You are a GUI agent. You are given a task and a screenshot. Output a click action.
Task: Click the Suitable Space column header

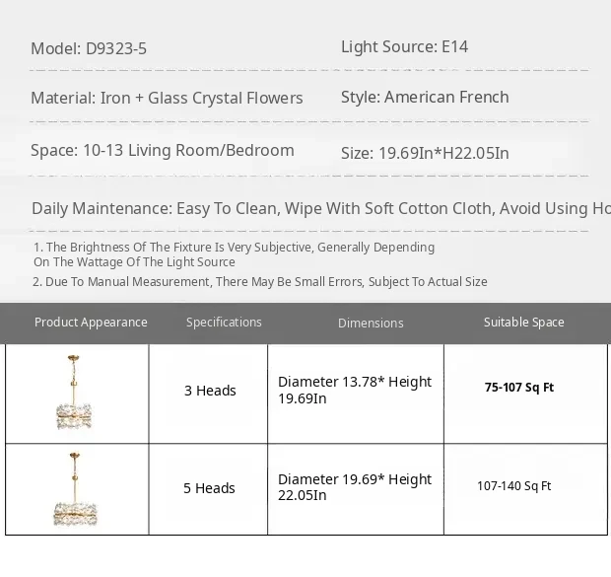pyautogui.click(x=524, y=323)
